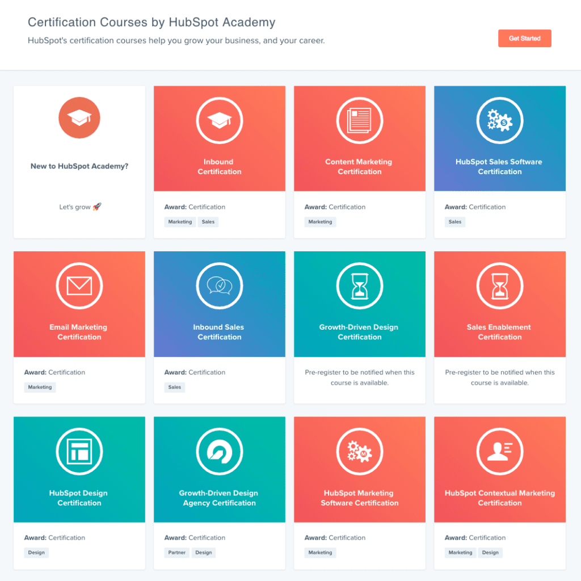
Task: Click the envelope icon for Email Marketing Certification
Action: click(x=79, y=286)
